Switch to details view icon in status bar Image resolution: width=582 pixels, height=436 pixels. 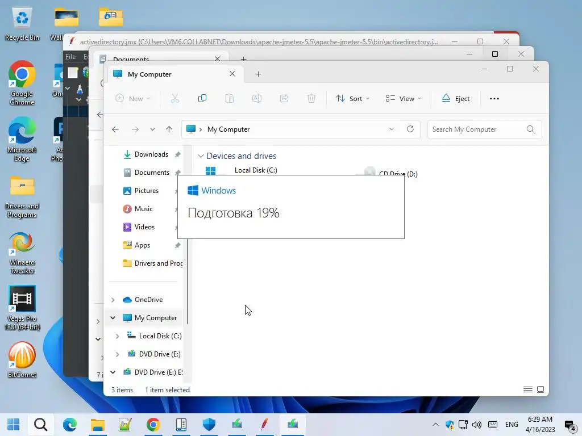pyautogui.click(x=528, y=389)
